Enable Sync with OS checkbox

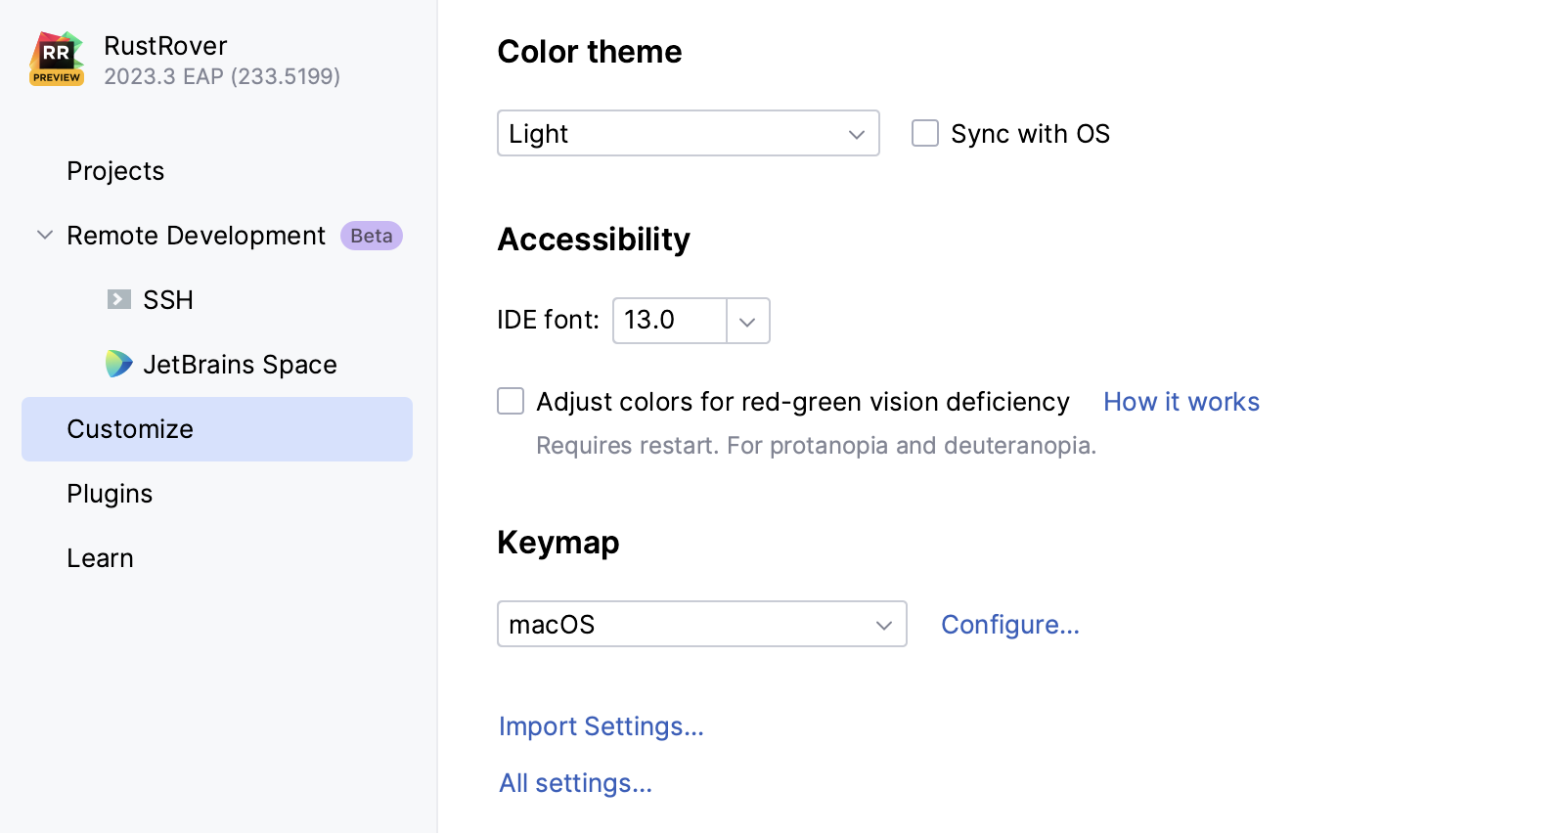pos(925,133)
